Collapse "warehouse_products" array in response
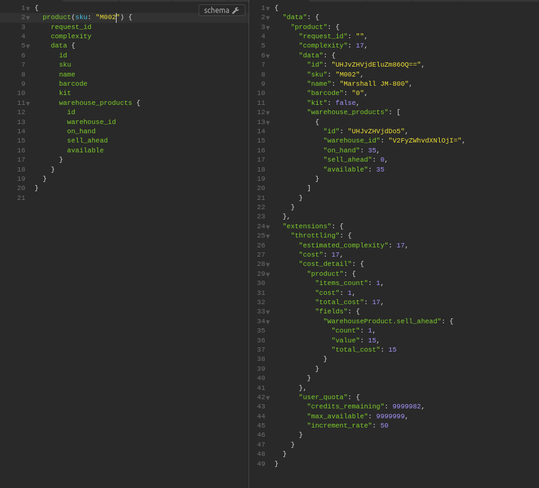Image resolution: width=539 pixels, height=488 pixels. (268, 113)
